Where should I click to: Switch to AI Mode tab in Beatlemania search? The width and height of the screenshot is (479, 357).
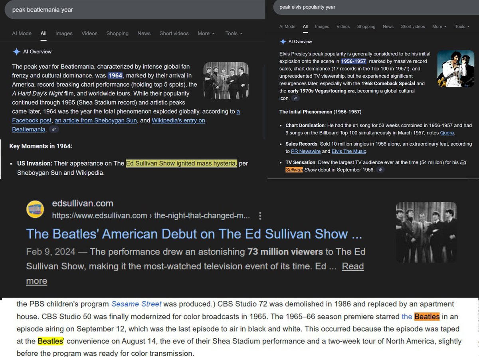point(22,34)
